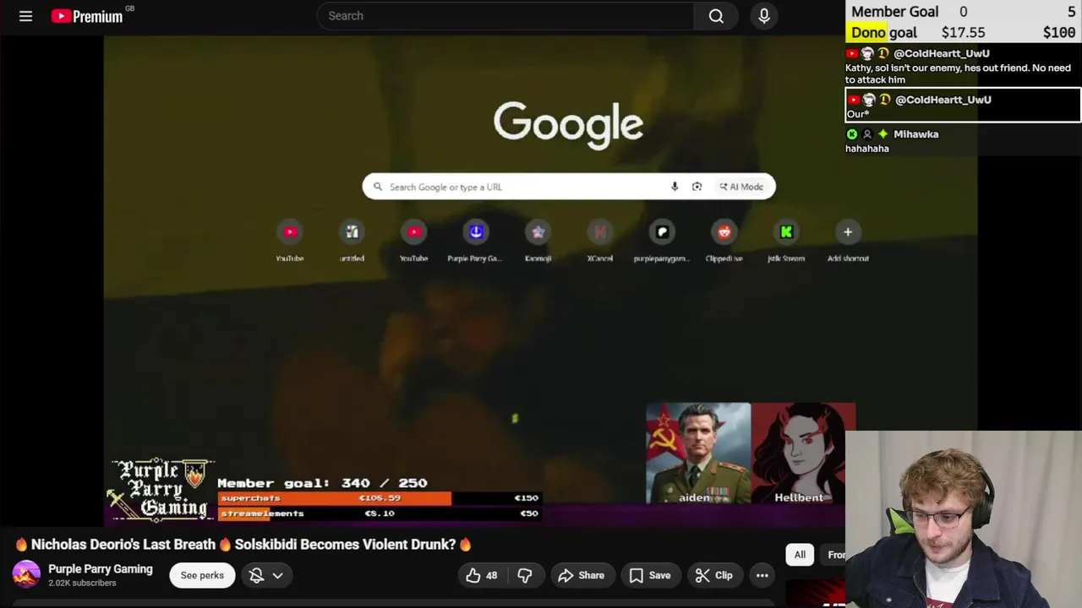This screenshot has height=608, width=1082.
Task: Select the All filter chip
Action: [x=800, y=555]
